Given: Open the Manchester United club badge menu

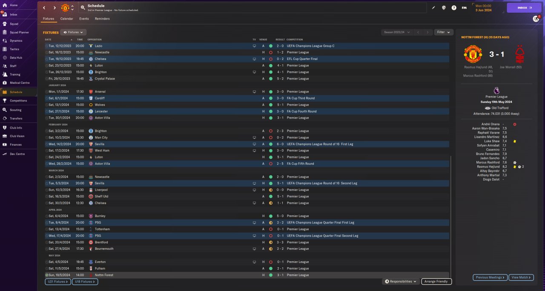Looking at the screenshot, I should [65, 8].
